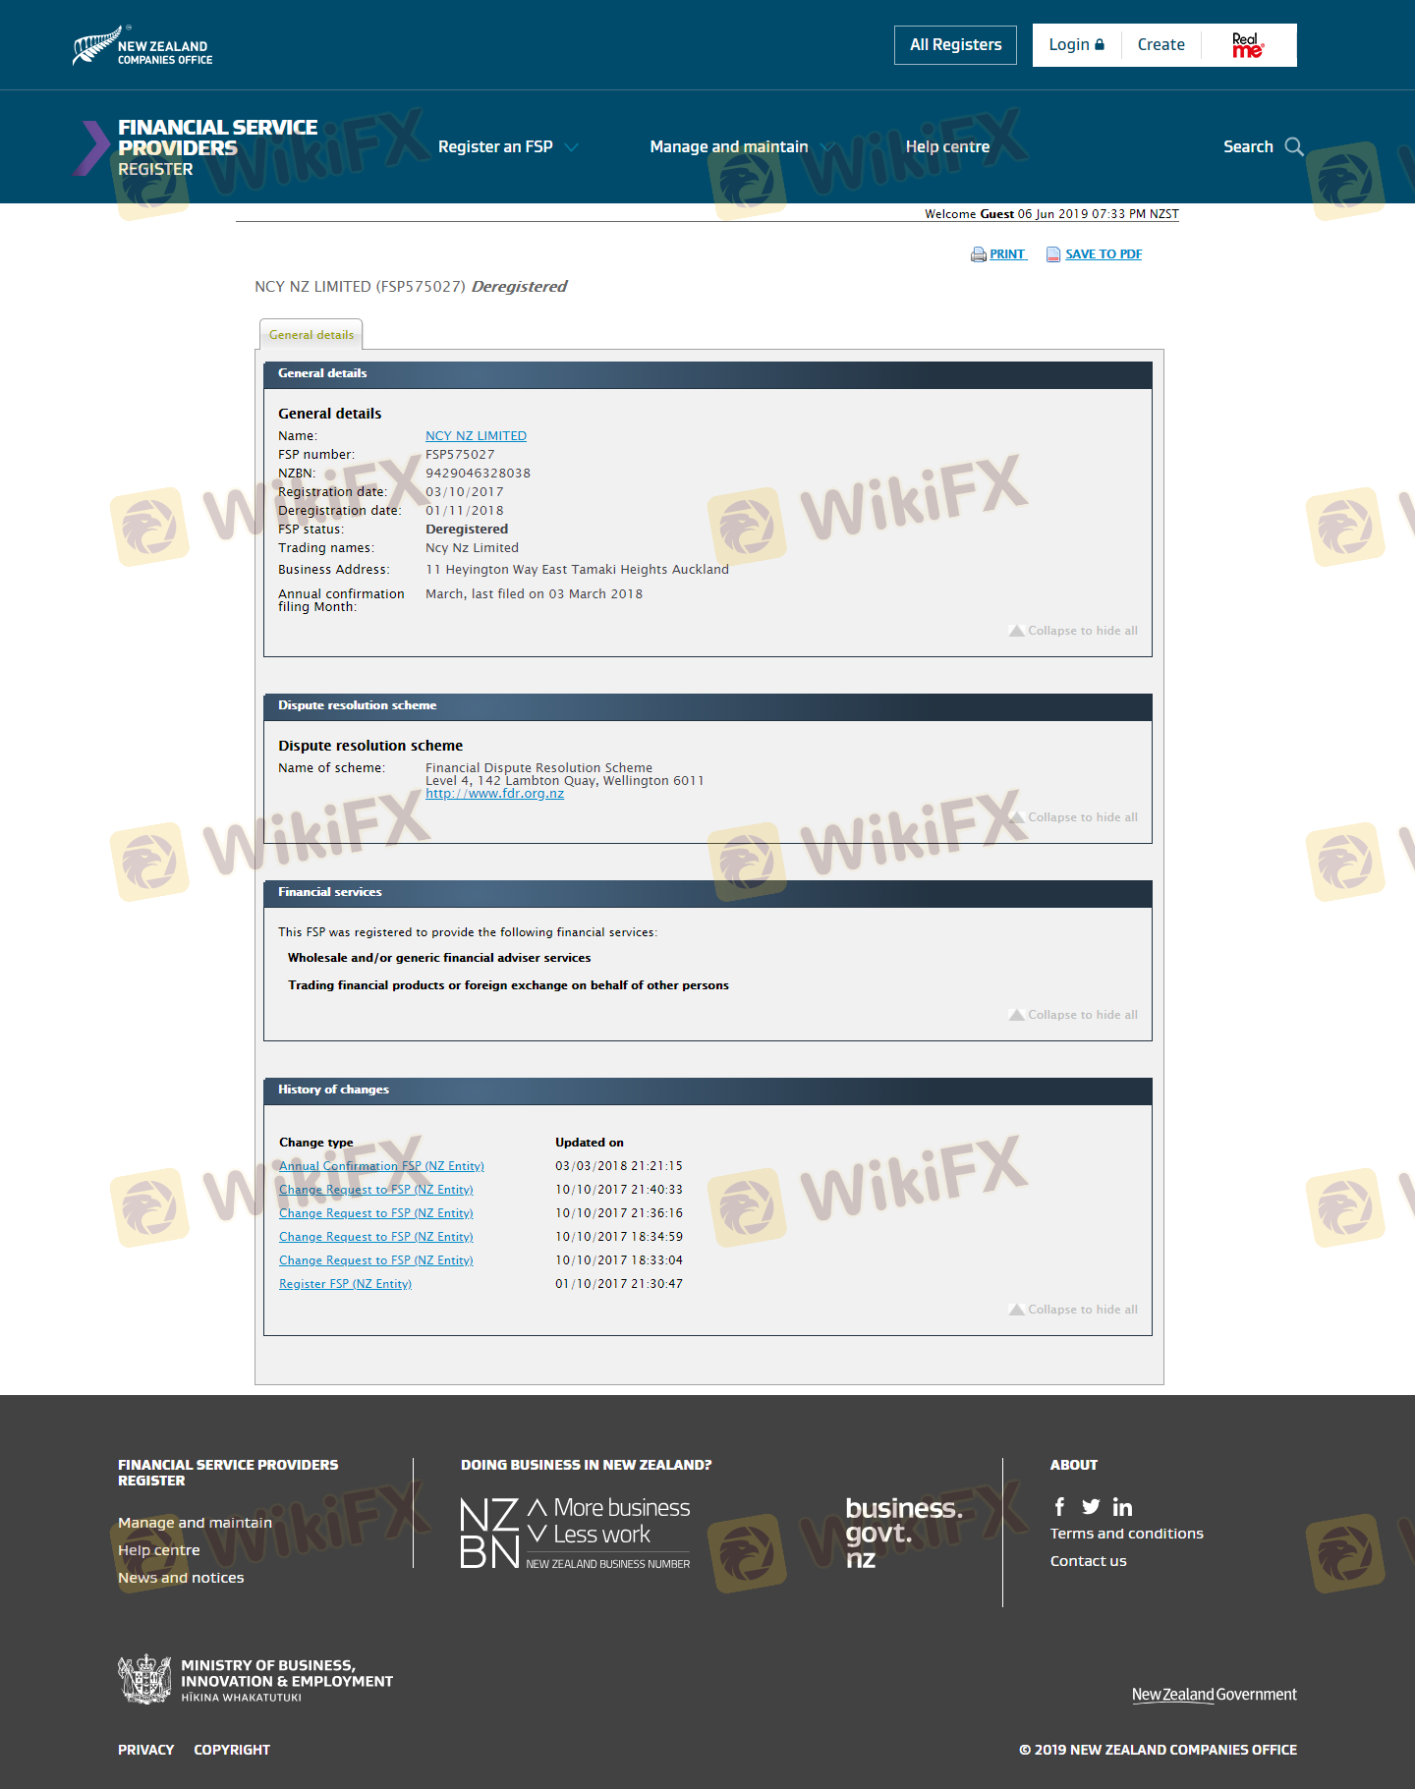Image resolution: width=1415 pixels, height=1789 pixels.
Task: Click footer Help centre link
Action: tap(158, 1550)
